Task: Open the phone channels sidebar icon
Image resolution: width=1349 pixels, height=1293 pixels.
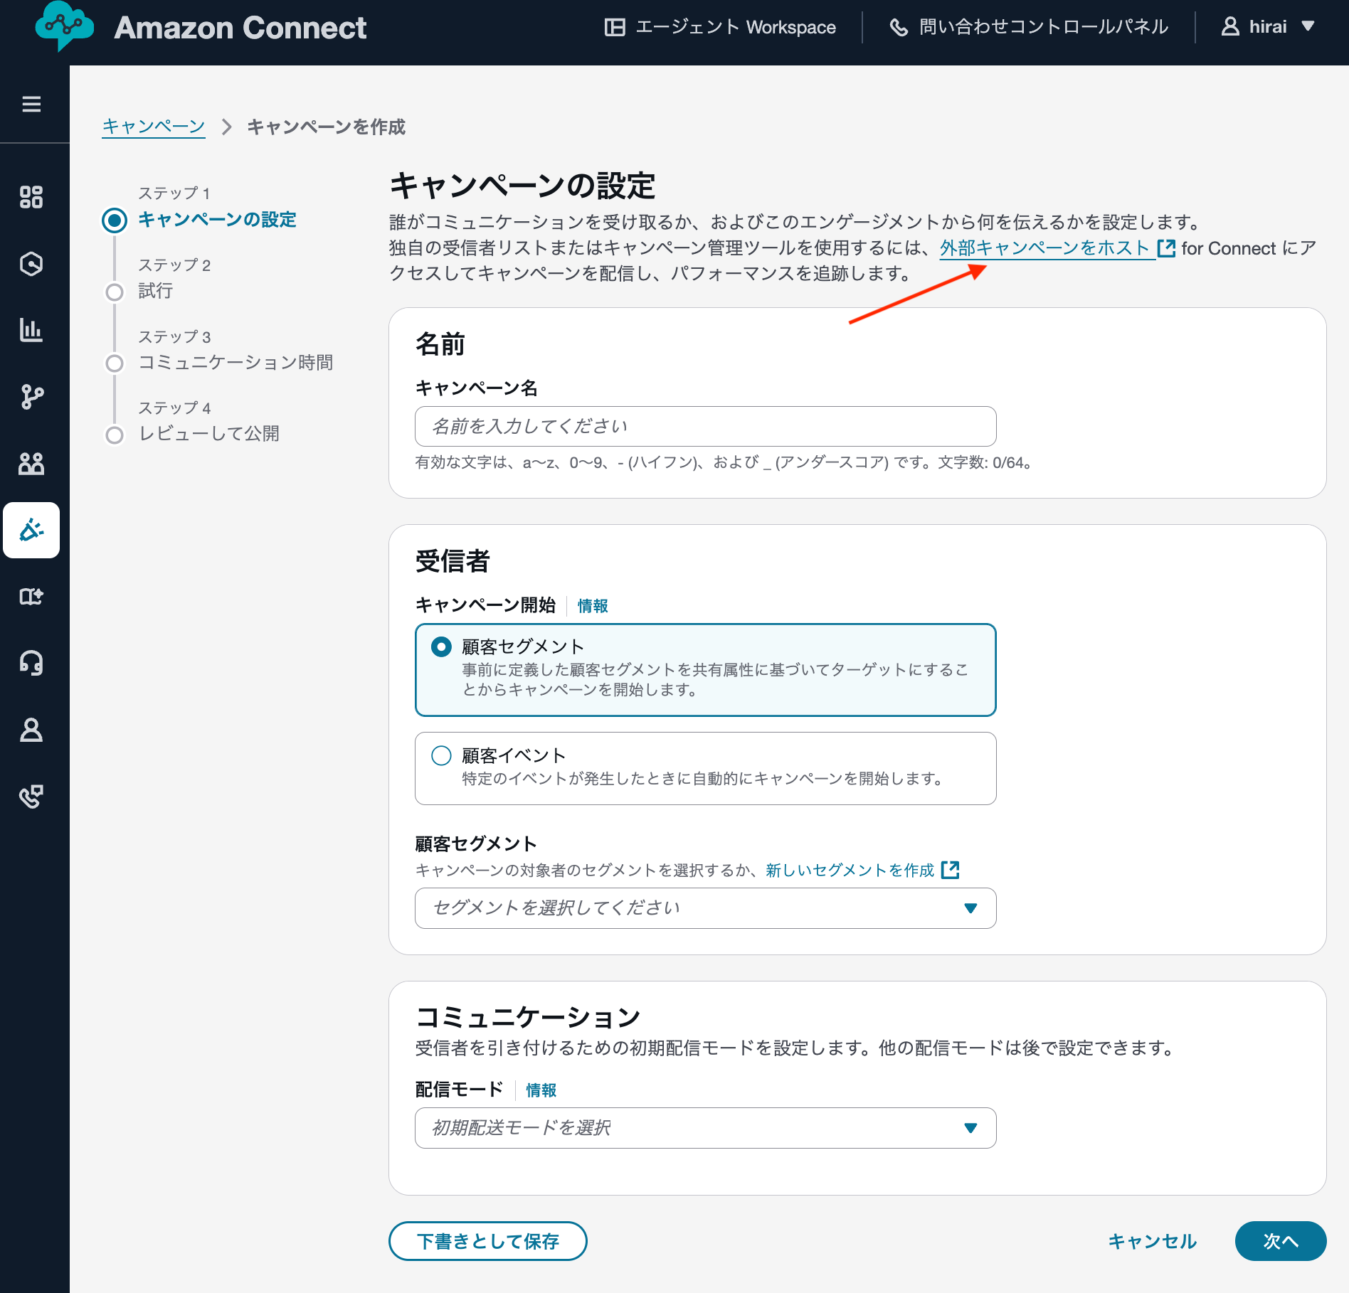Action: pos(31,797)
